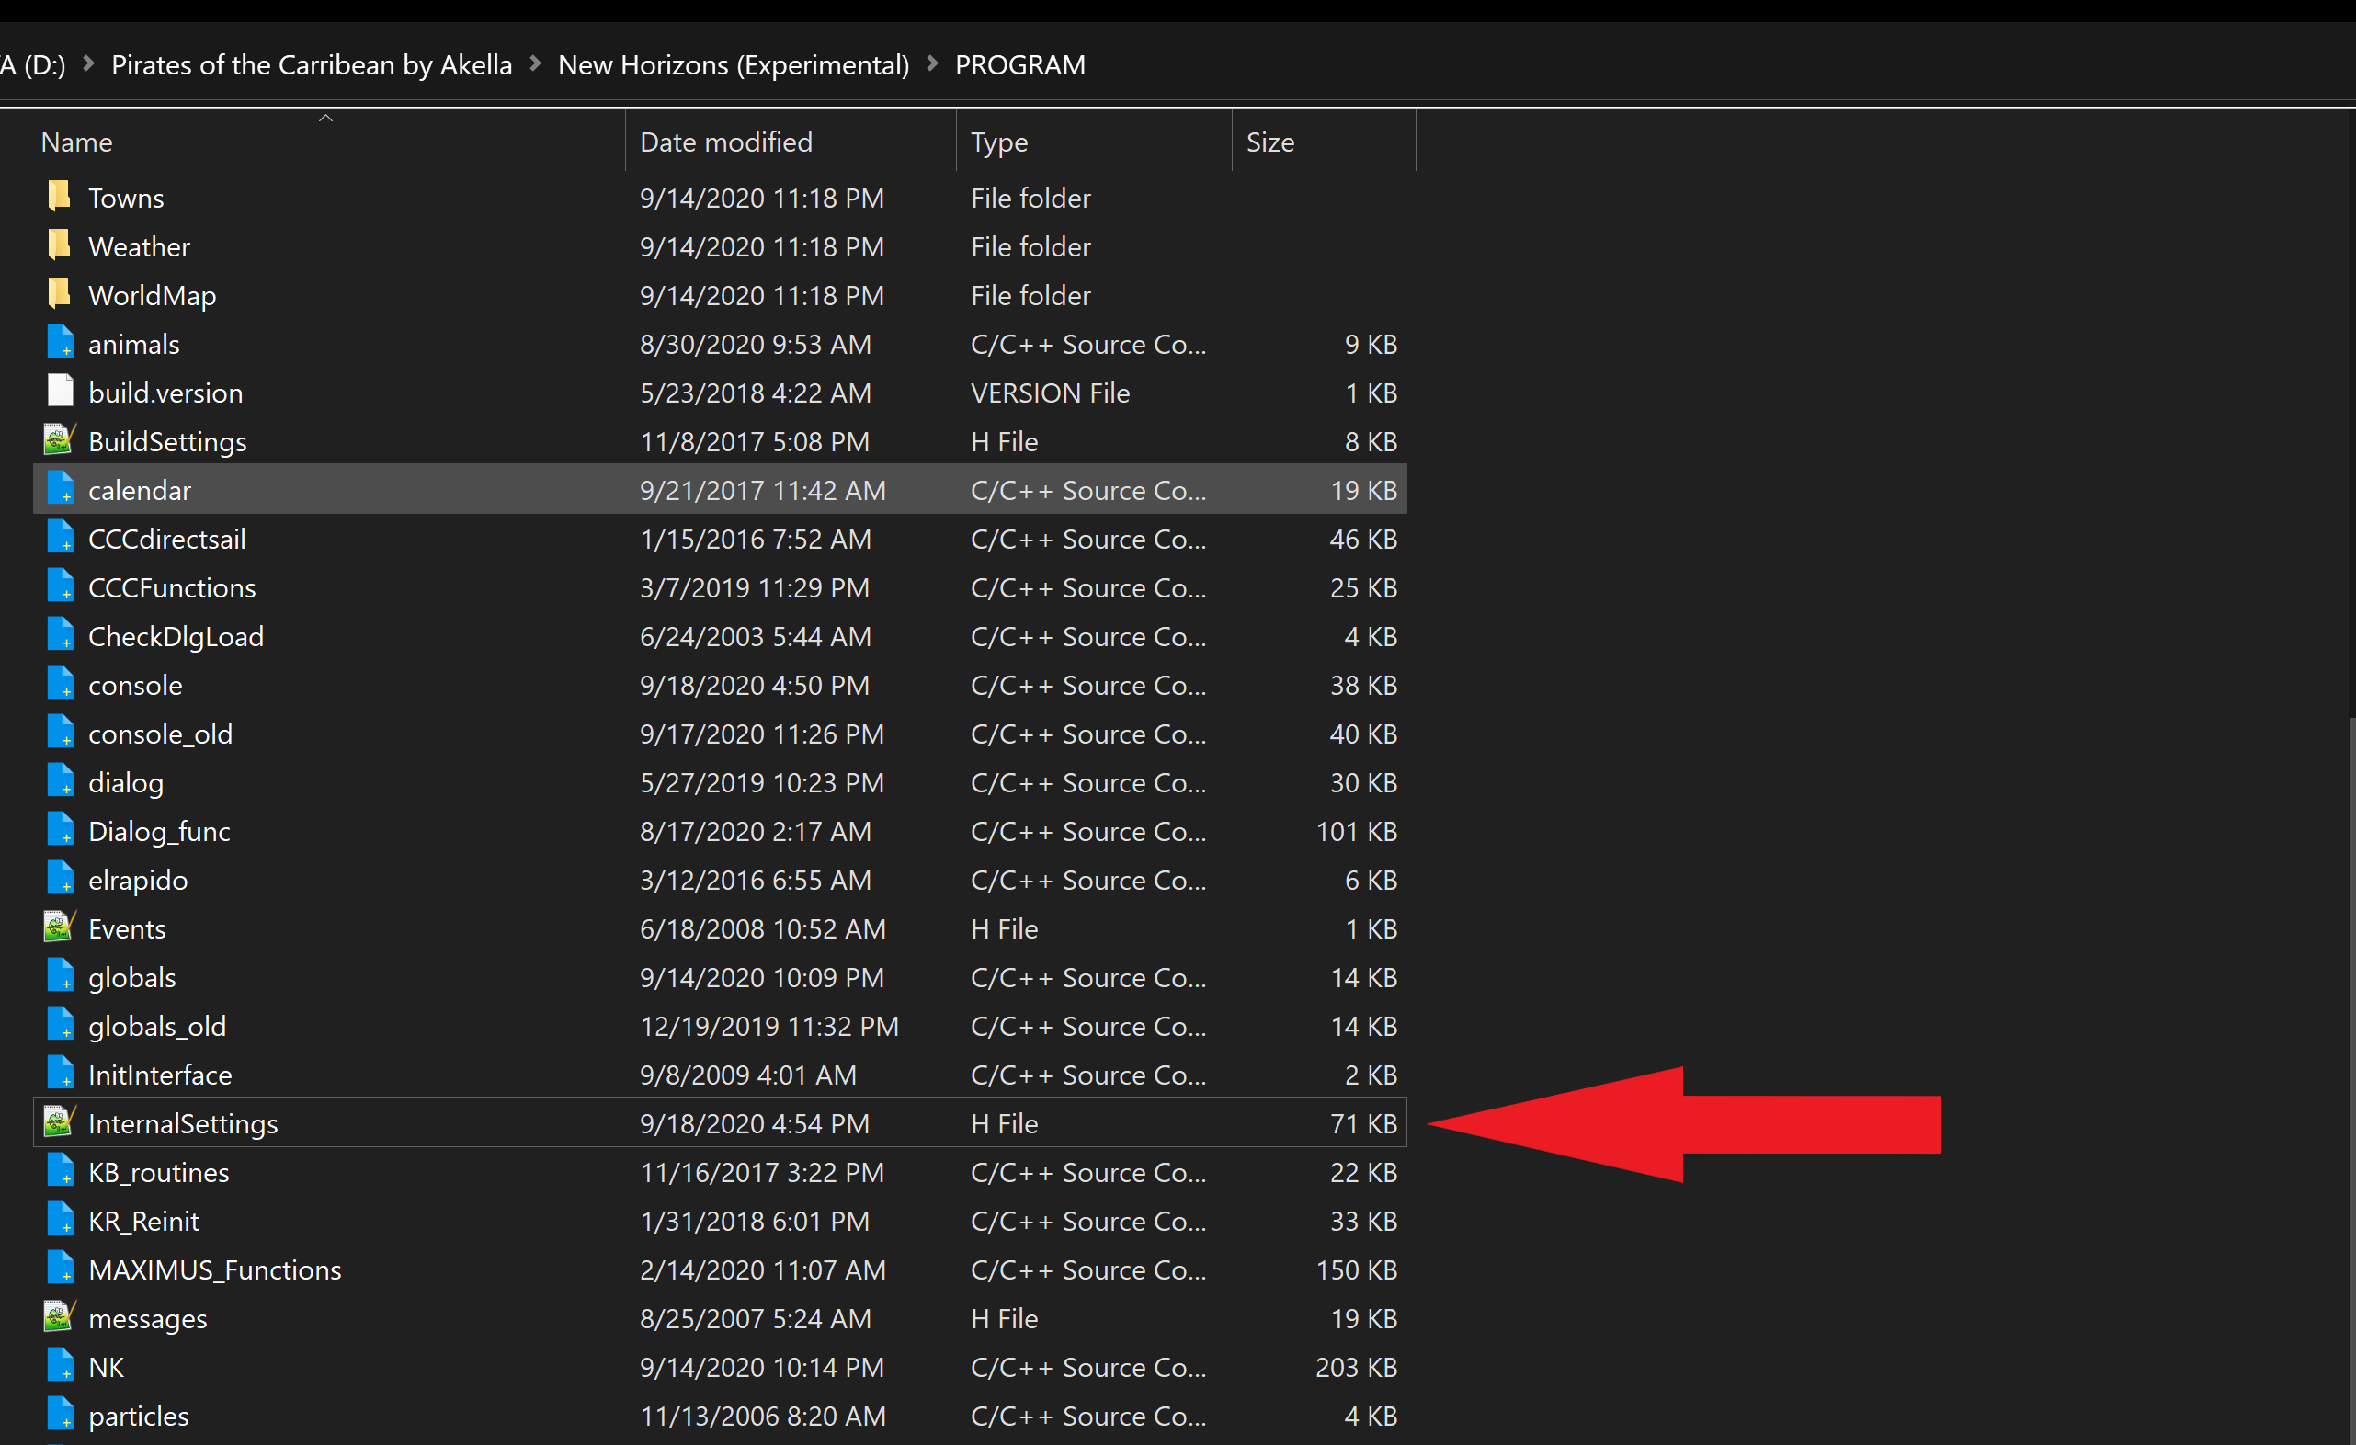Select the InternalSettings file name
Screen dimensions: 2356x1445
coord(183,1123)
